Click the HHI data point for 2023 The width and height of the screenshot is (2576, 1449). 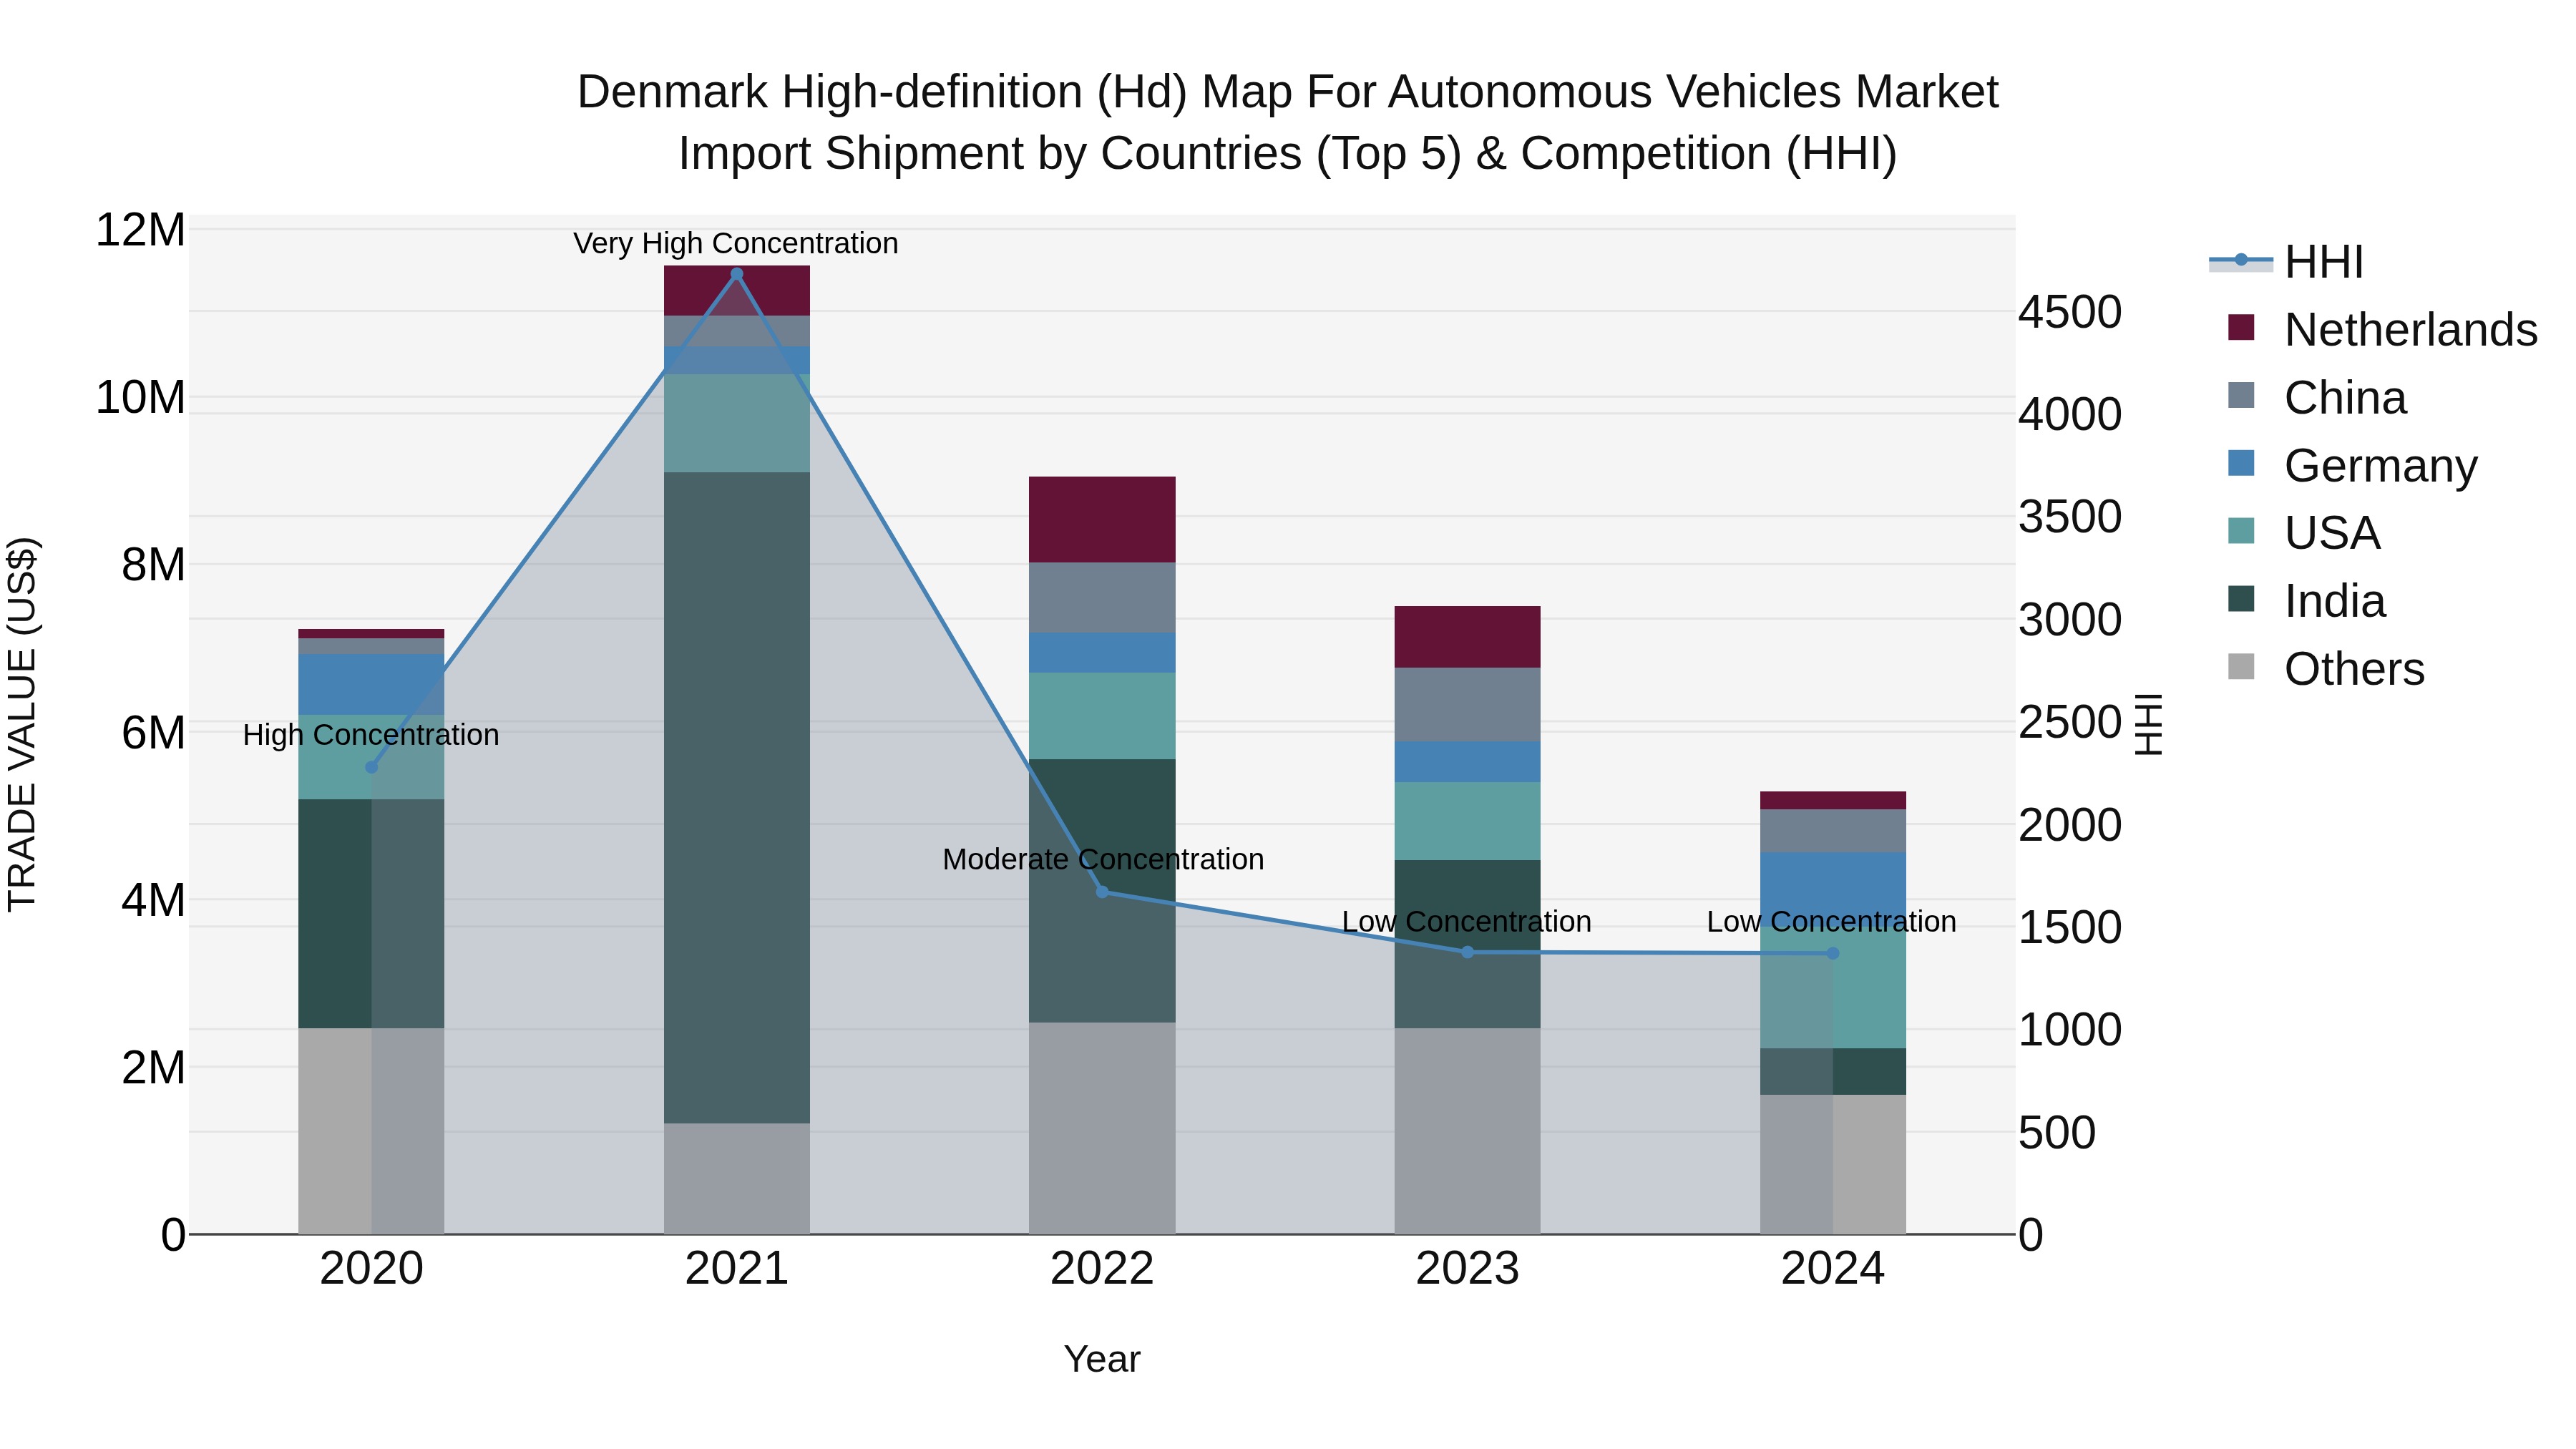1468,952
